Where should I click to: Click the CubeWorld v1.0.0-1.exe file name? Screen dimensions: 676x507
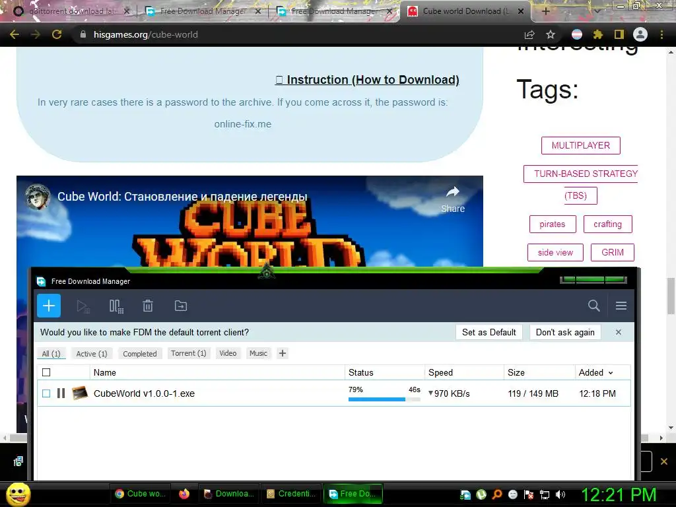click(144, 393)
